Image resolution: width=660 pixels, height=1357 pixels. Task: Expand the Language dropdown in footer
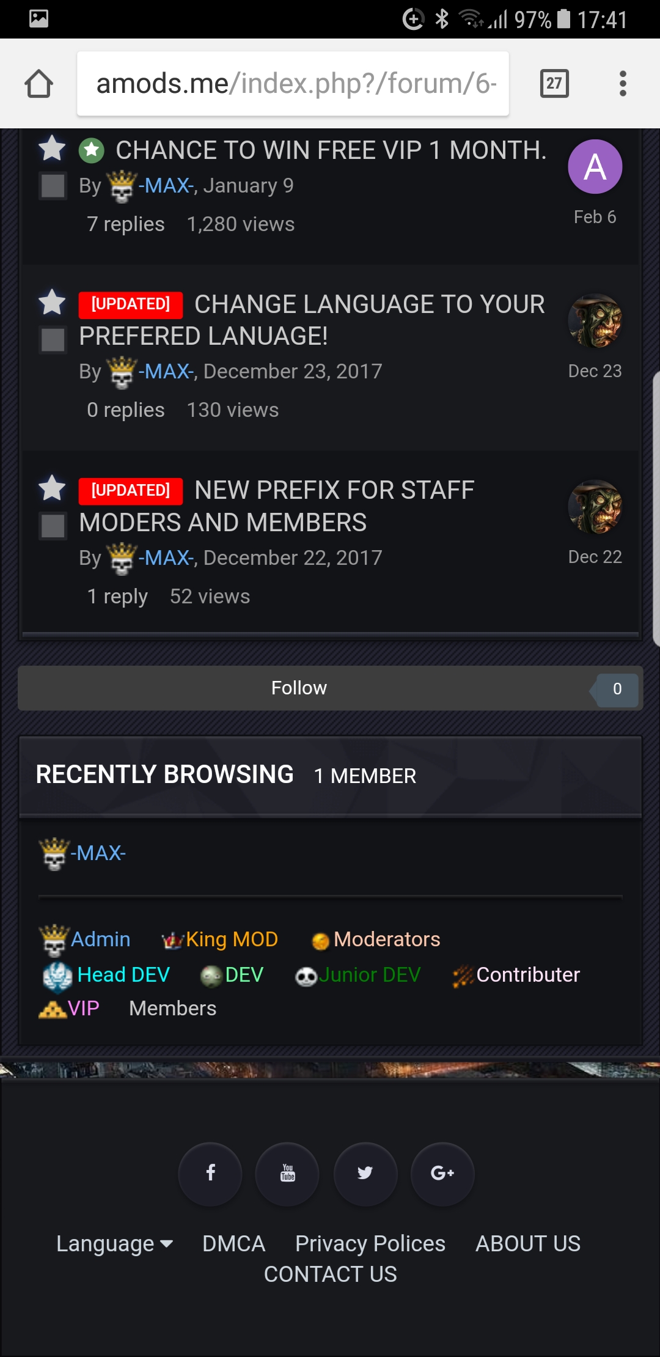[x=114, y=1244]
